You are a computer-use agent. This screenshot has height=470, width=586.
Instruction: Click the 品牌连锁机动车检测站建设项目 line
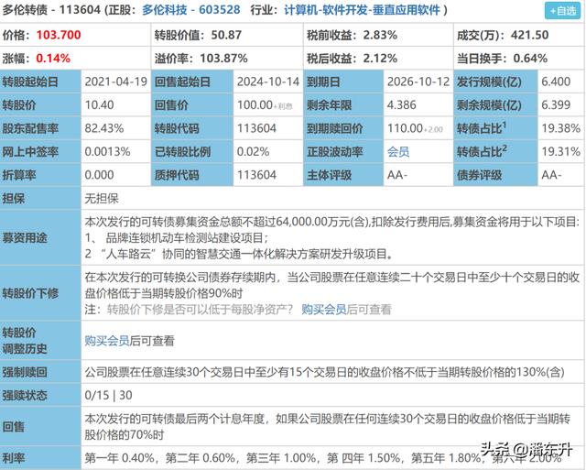pyautogui.click(x=176, y=238)
